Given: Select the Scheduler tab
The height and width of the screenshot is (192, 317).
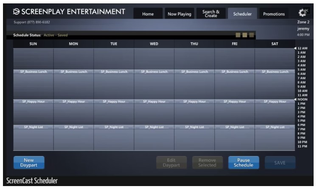Looking at the screenshot, I should [x=242, y=14].
